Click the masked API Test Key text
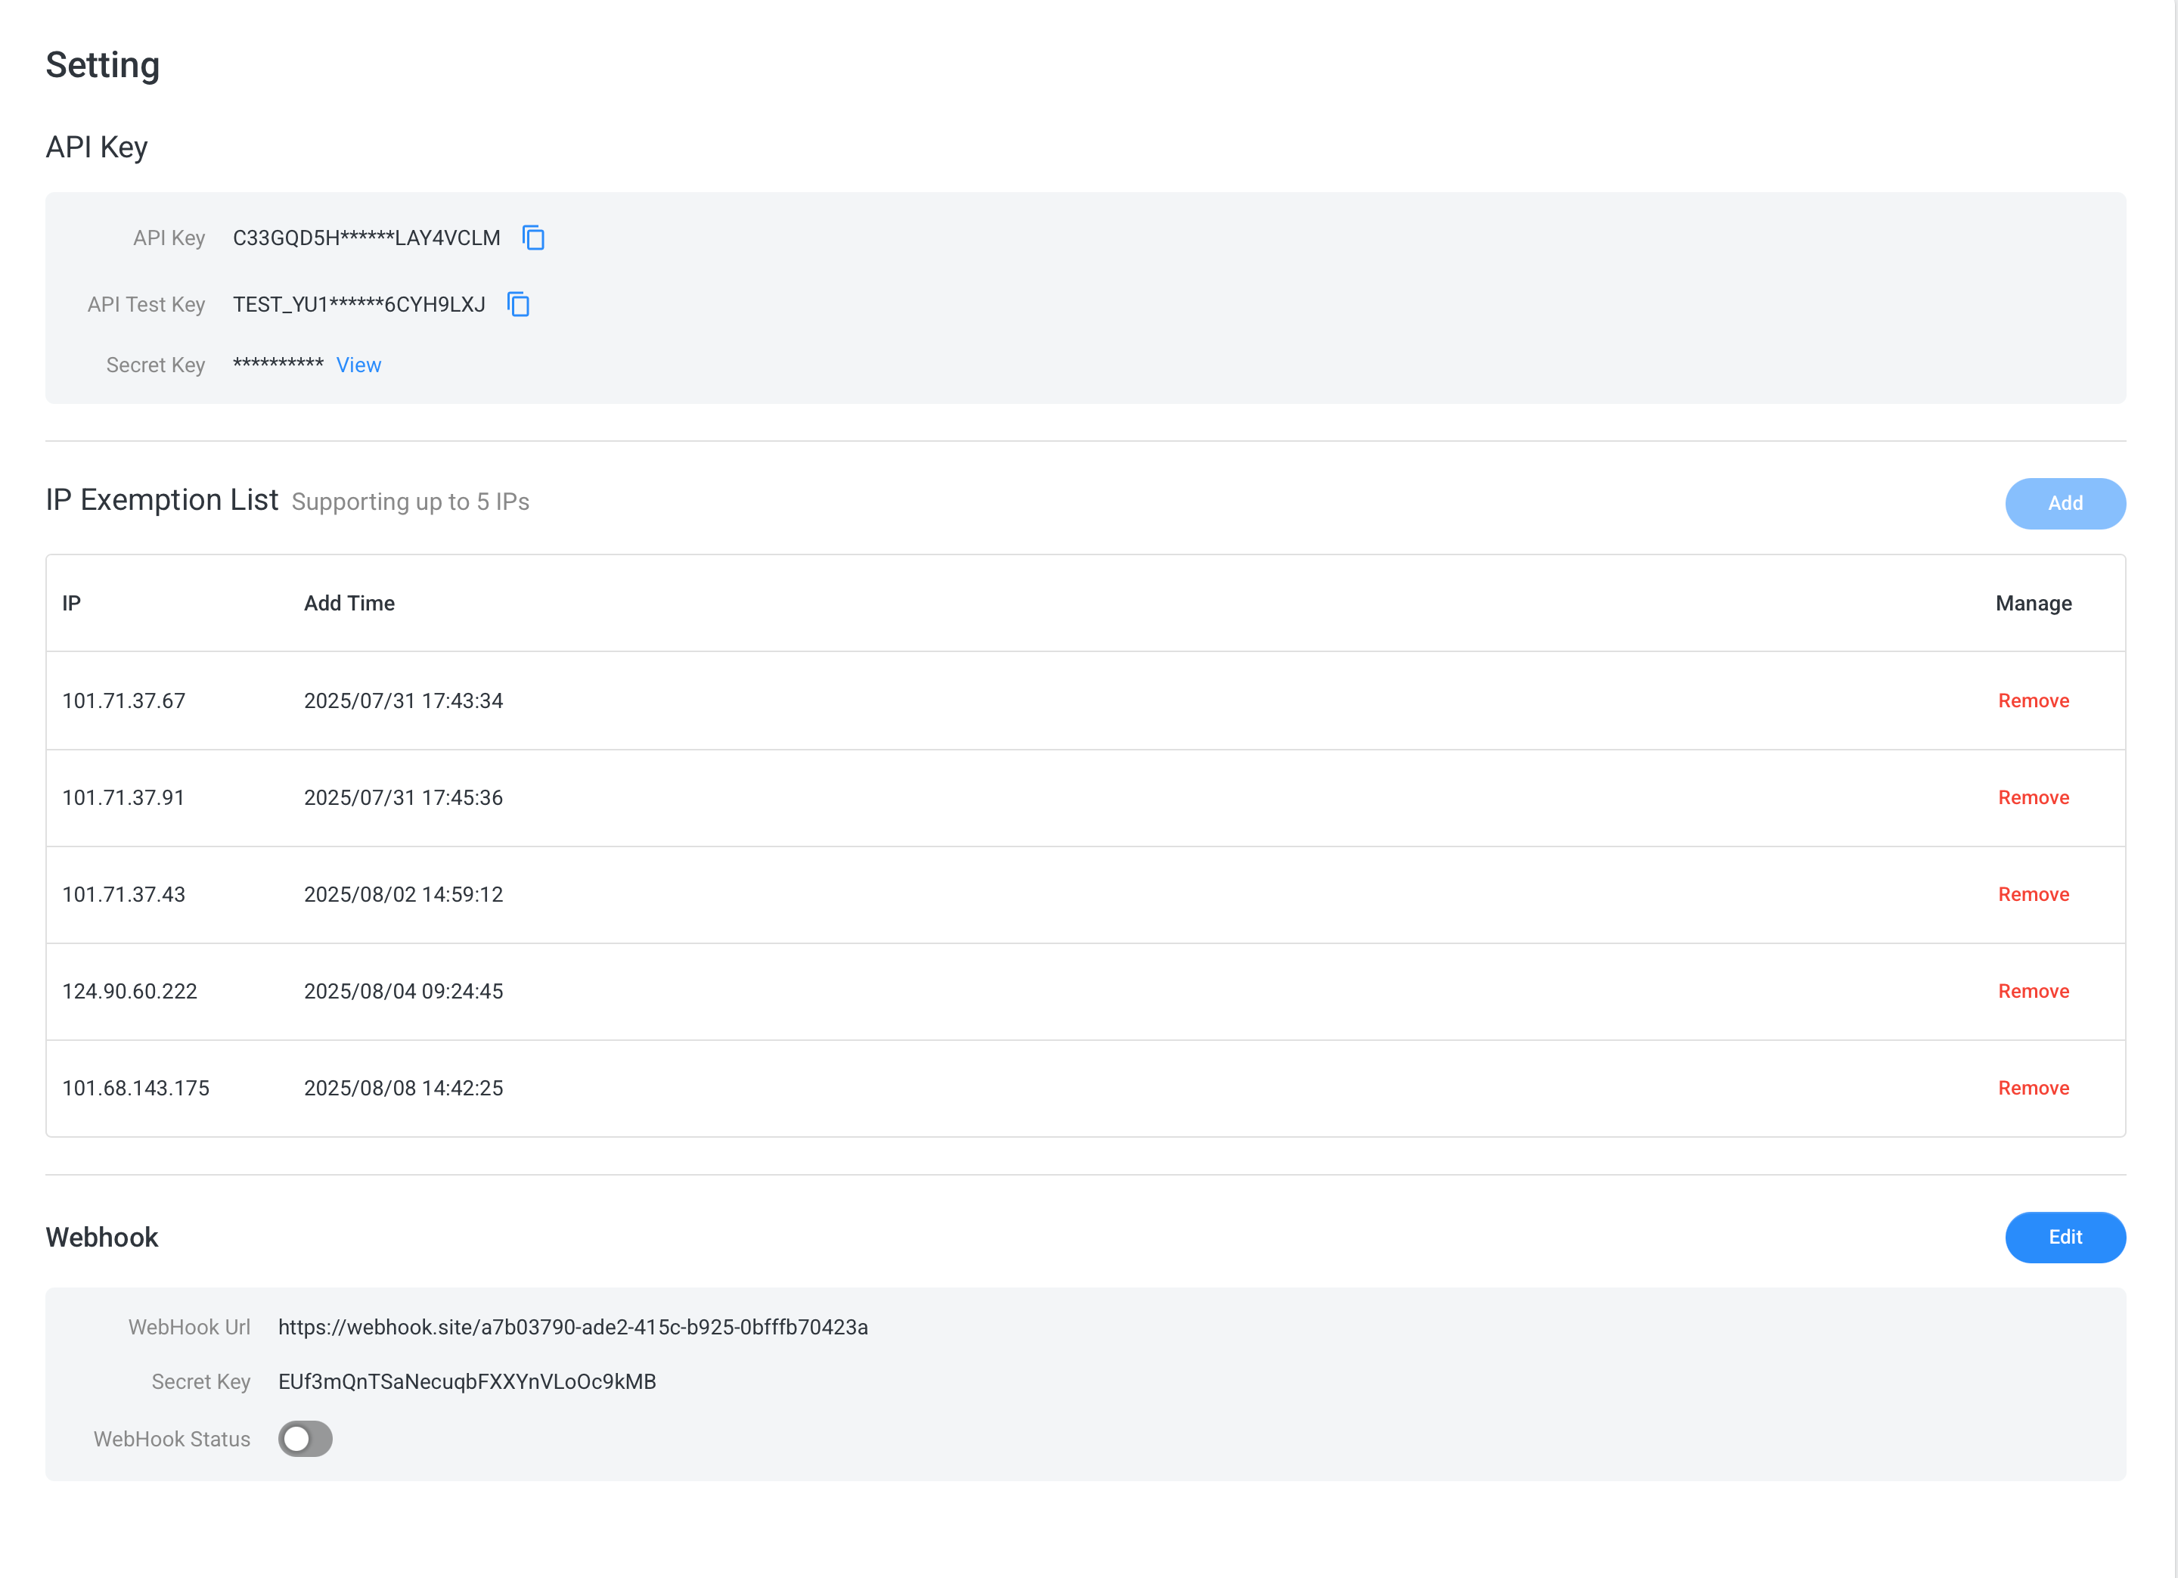This screenshot has height=1578, width=2178. (x=358, y=306)
